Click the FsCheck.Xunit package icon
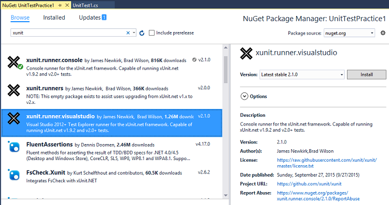This screenshot has height=205, width=389. [14, 175]
